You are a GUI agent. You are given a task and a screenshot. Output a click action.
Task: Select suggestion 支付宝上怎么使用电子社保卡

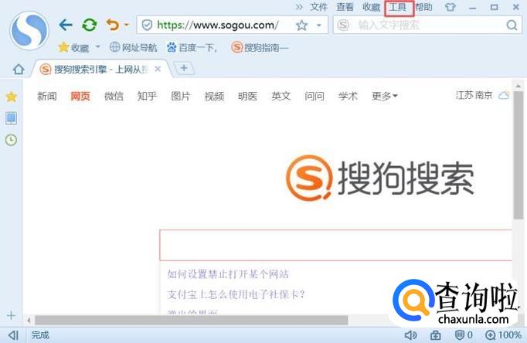(236, 294)
